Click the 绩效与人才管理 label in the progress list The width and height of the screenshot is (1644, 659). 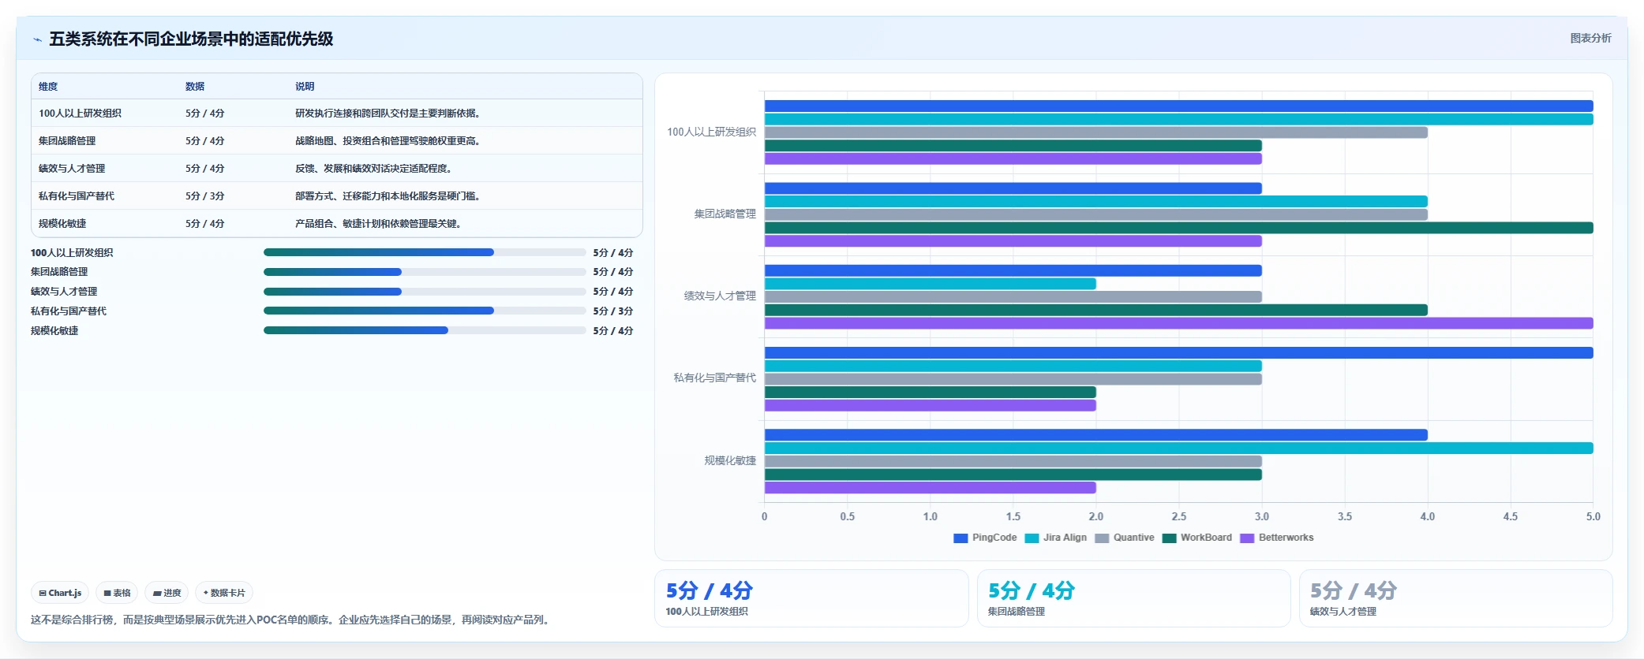coord(64,292)
